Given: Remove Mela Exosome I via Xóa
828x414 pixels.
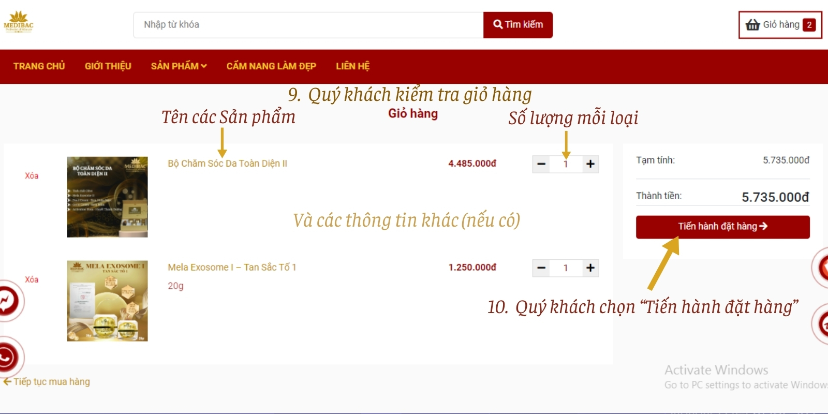Looking at the screenshot, I should click(32, 279).
